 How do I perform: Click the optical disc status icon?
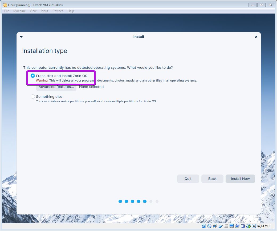209,226
